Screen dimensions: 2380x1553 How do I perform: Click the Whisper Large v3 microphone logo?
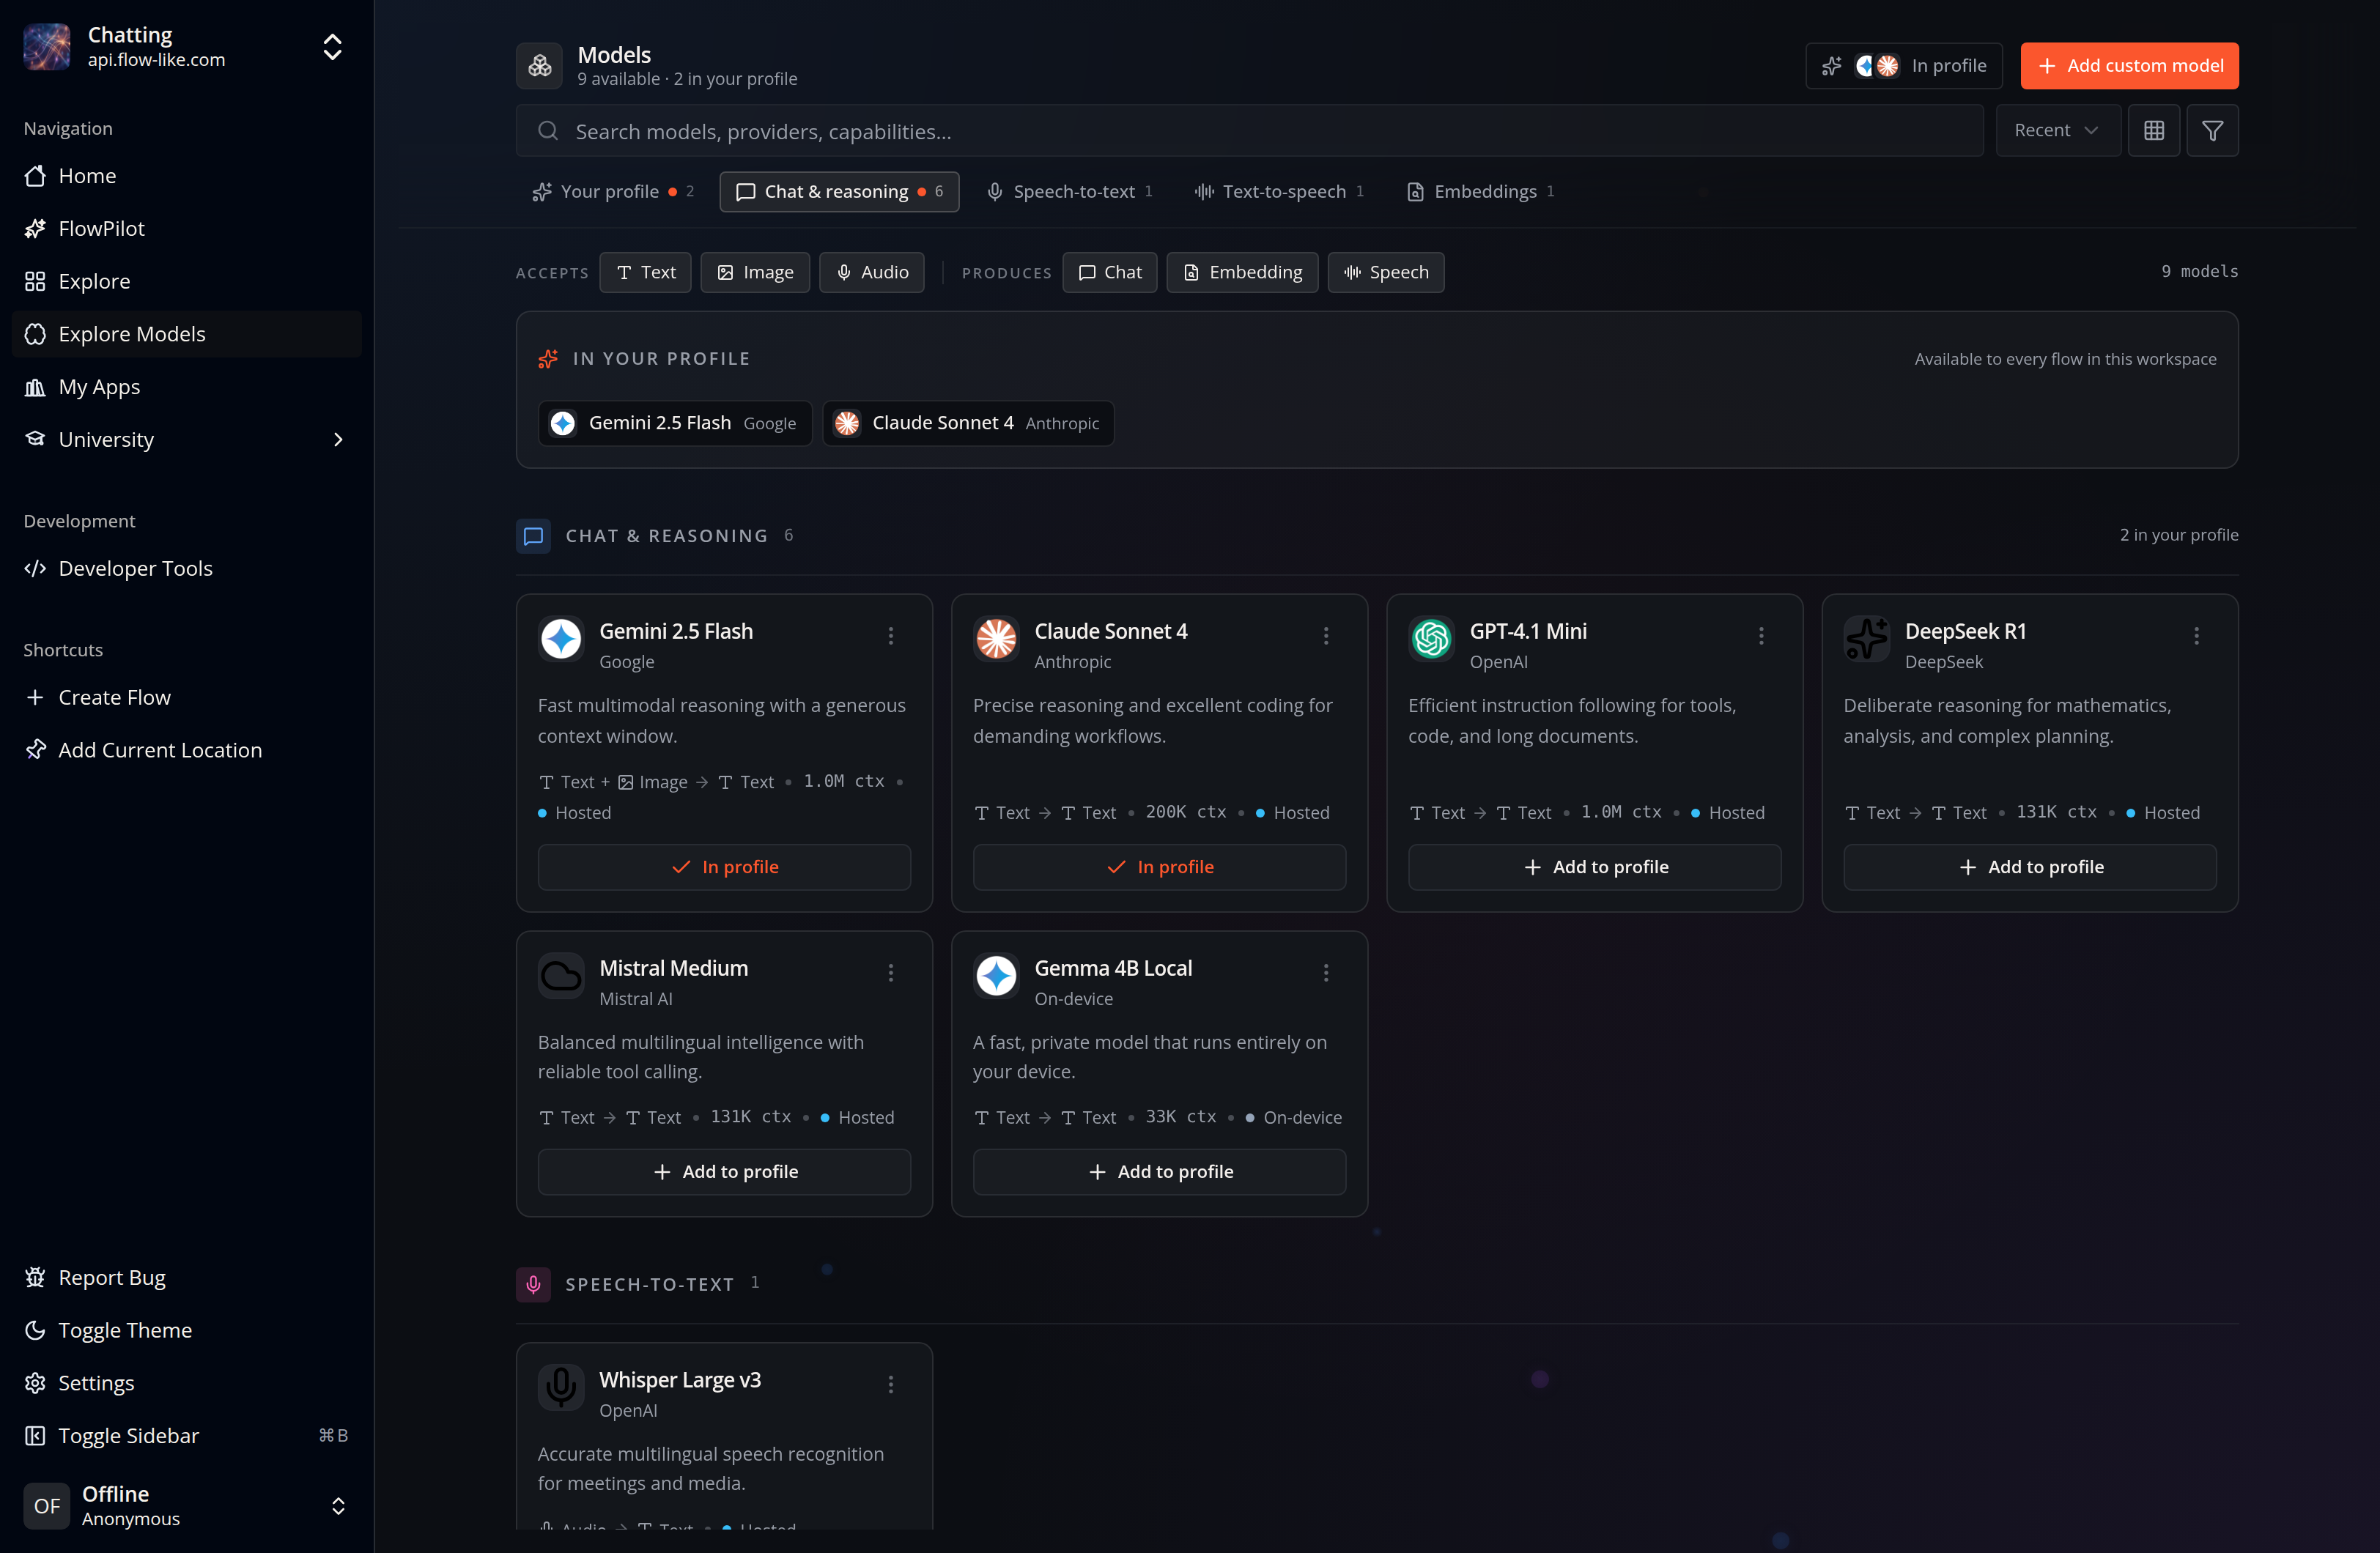(561, 1387)
